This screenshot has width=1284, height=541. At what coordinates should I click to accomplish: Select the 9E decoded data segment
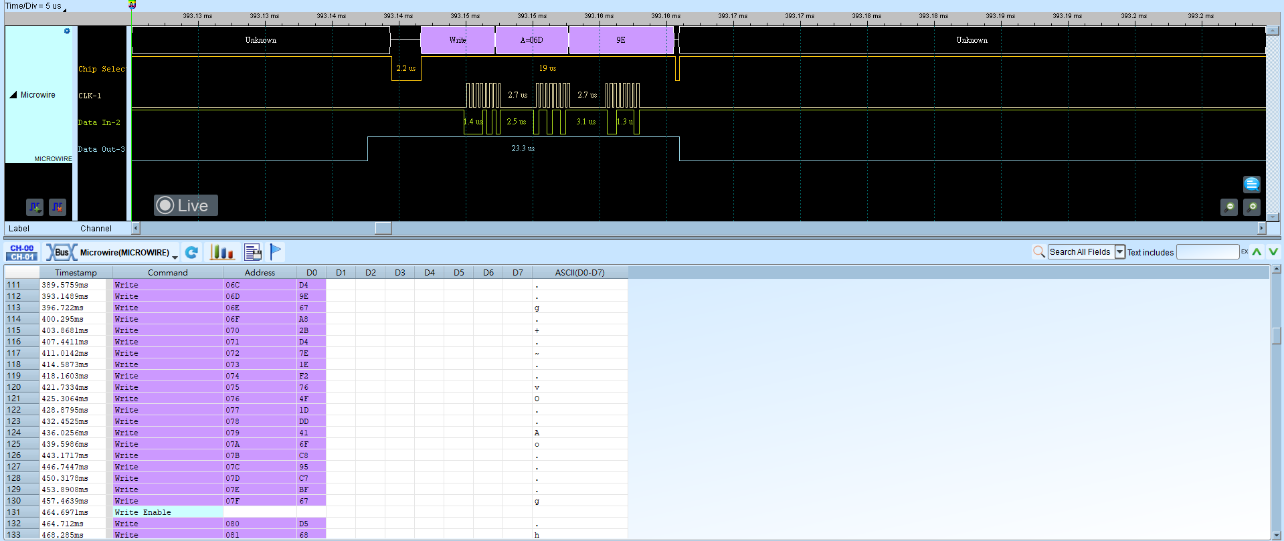pos(621,40)
